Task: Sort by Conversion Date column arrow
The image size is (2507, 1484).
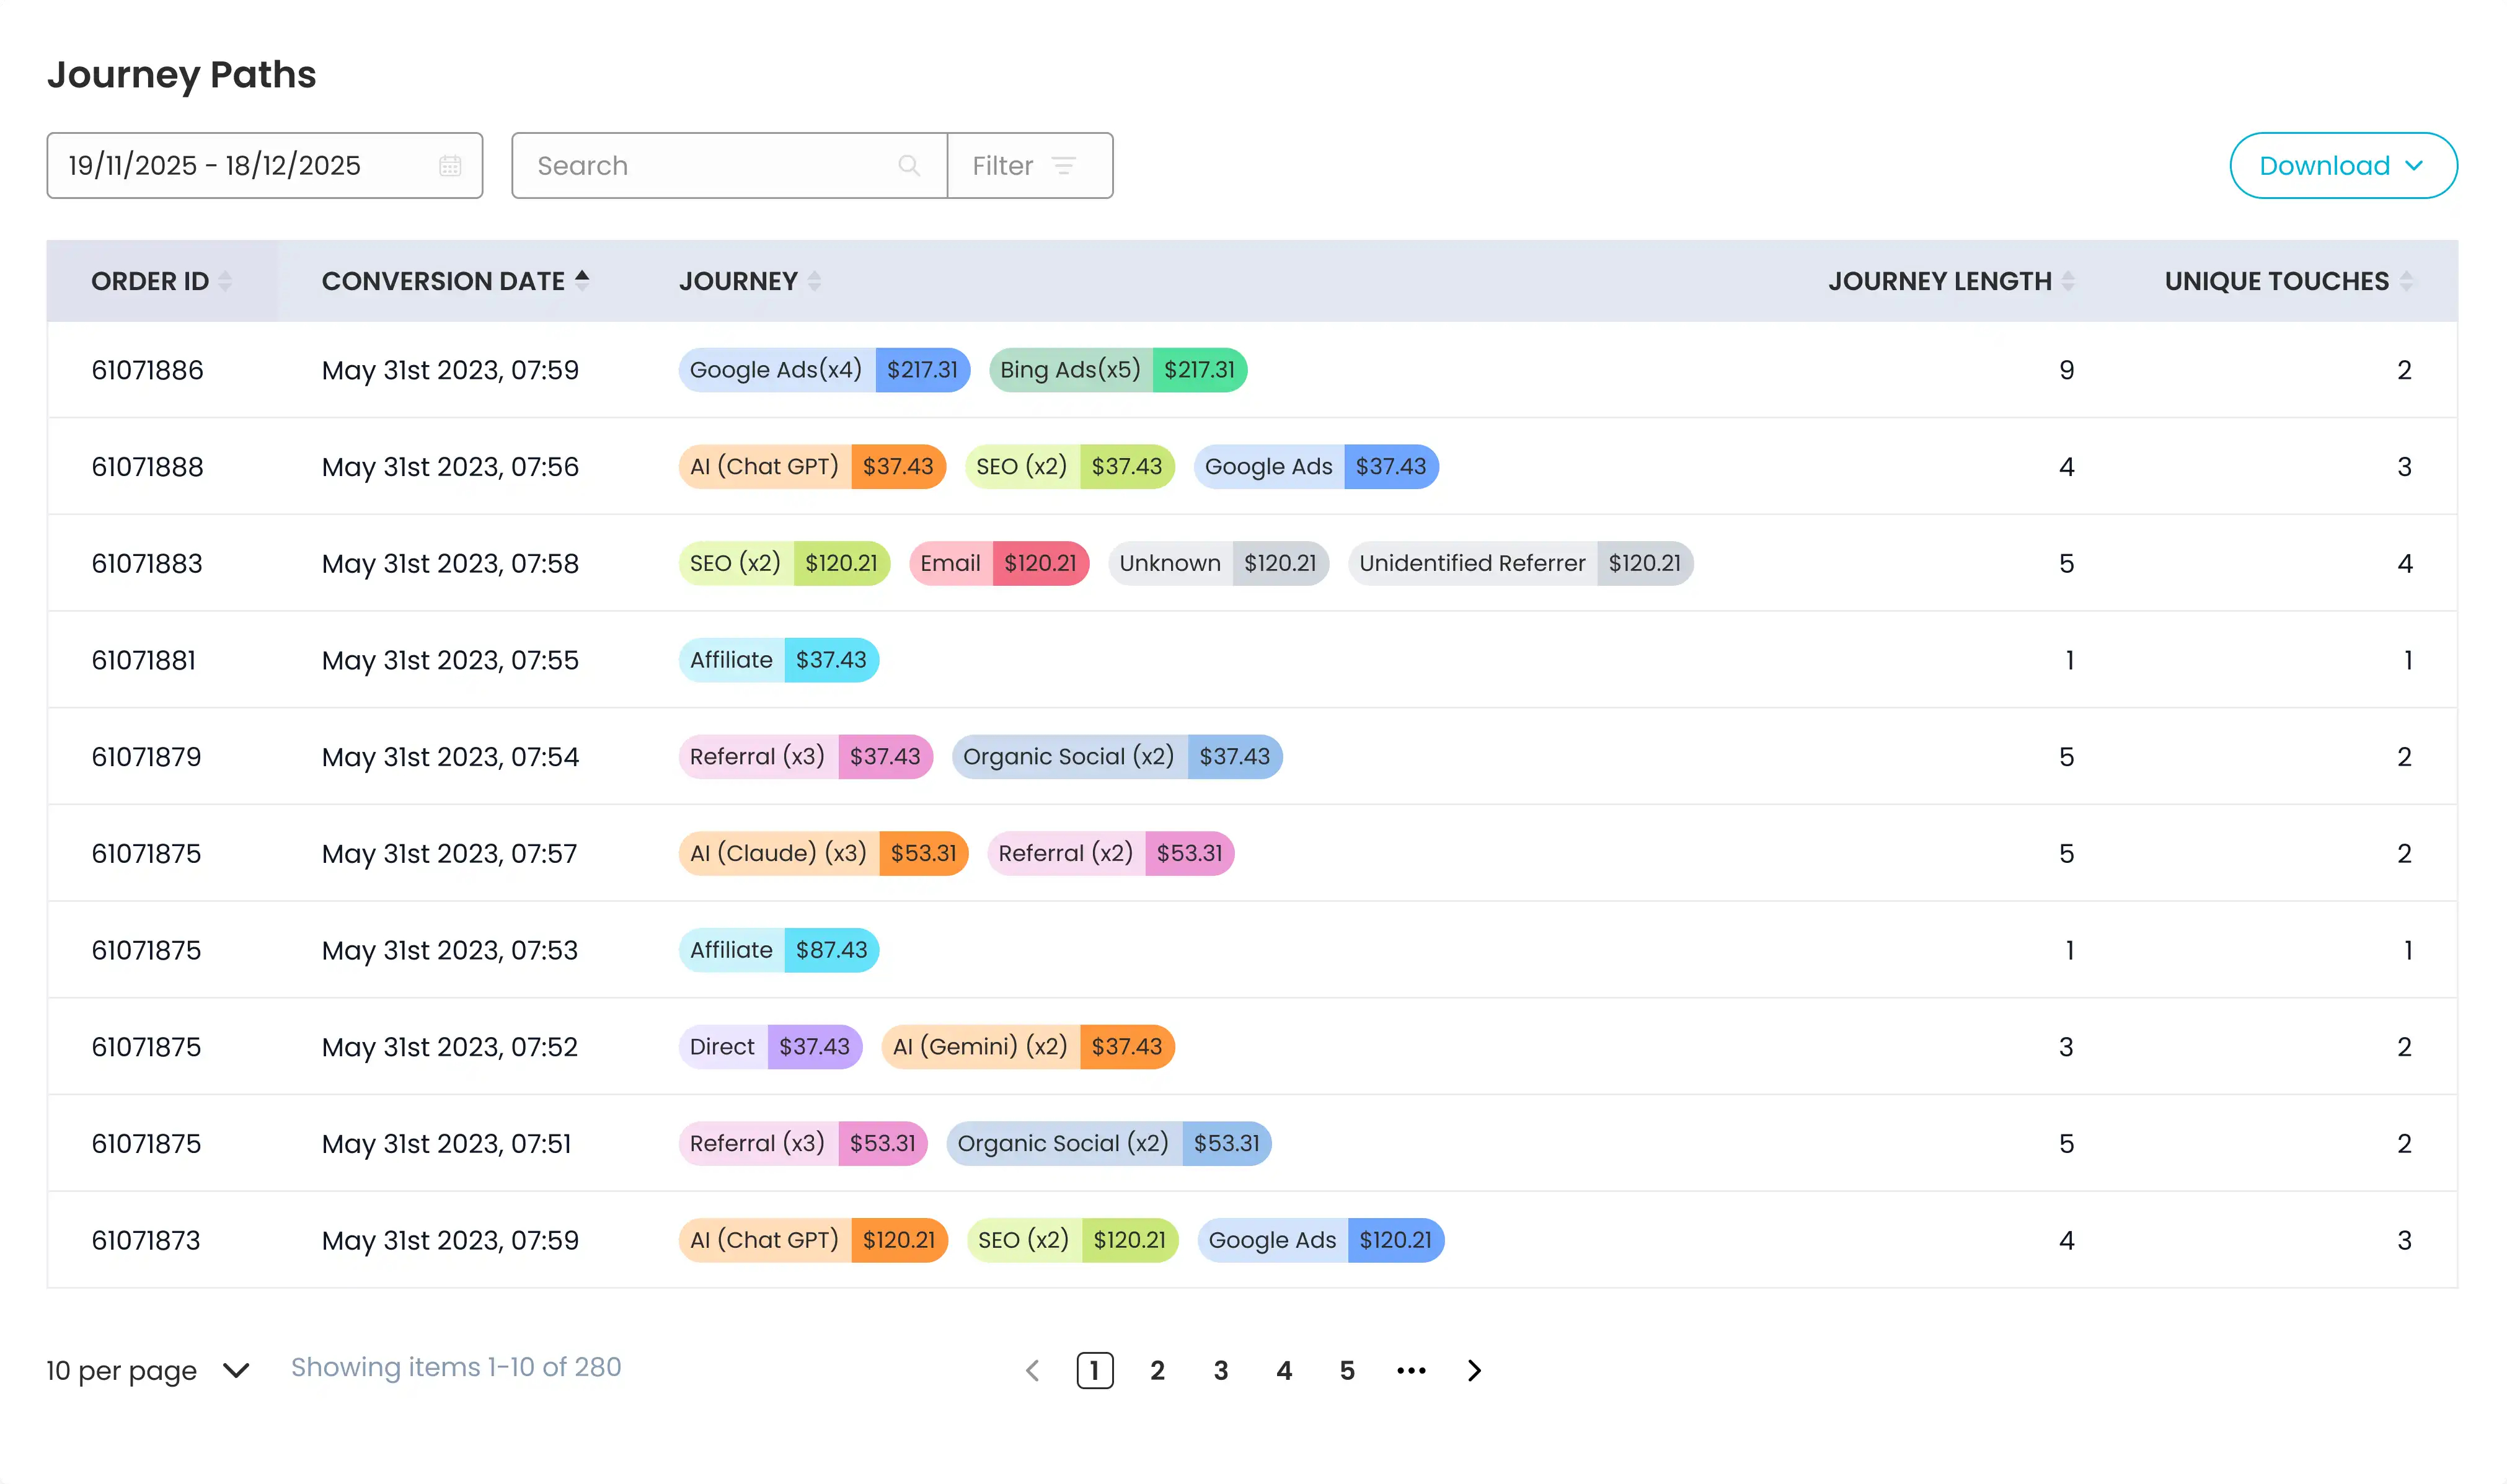Action: [582, 280]
